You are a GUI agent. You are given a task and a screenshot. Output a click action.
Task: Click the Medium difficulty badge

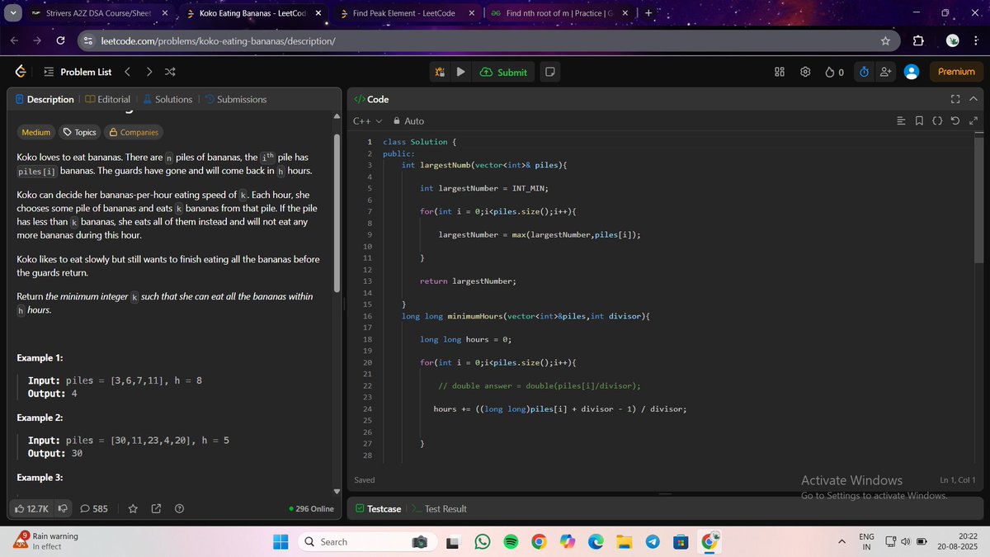pos(35,132)
